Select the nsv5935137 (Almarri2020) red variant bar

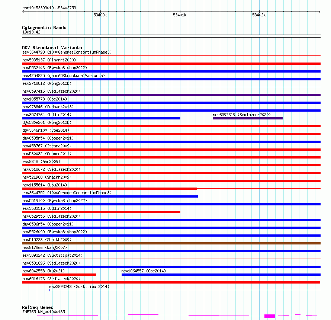click(171, 64)
